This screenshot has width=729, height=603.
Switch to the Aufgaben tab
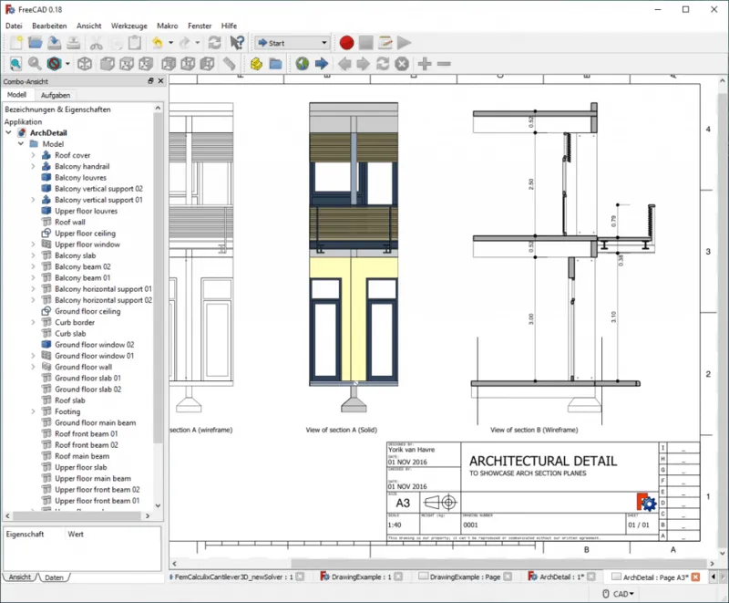pos(56,95)
